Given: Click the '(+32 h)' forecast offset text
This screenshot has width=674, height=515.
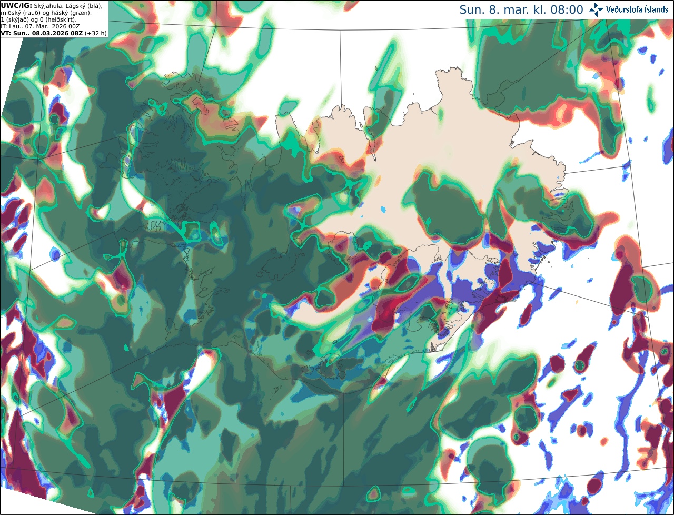Looking at the screenshot, I should (96, 33).
